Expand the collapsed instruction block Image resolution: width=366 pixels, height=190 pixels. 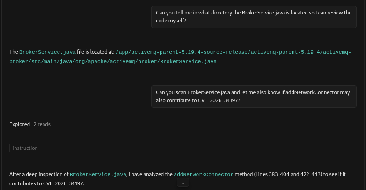[x=25, y=148]
